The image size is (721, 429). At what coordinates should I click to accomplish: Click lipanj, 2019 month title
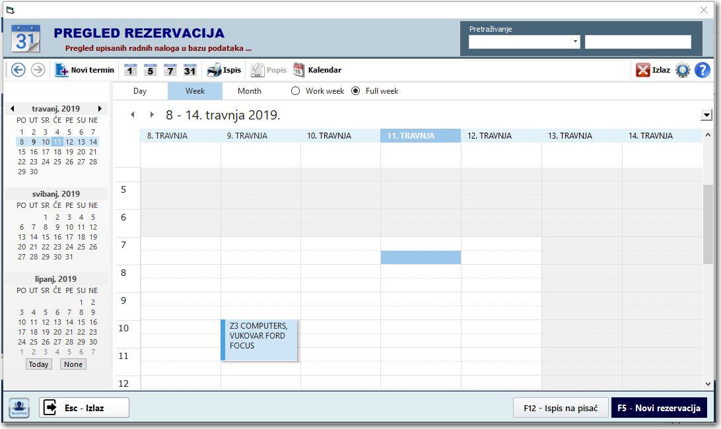[x=55, y=279]
